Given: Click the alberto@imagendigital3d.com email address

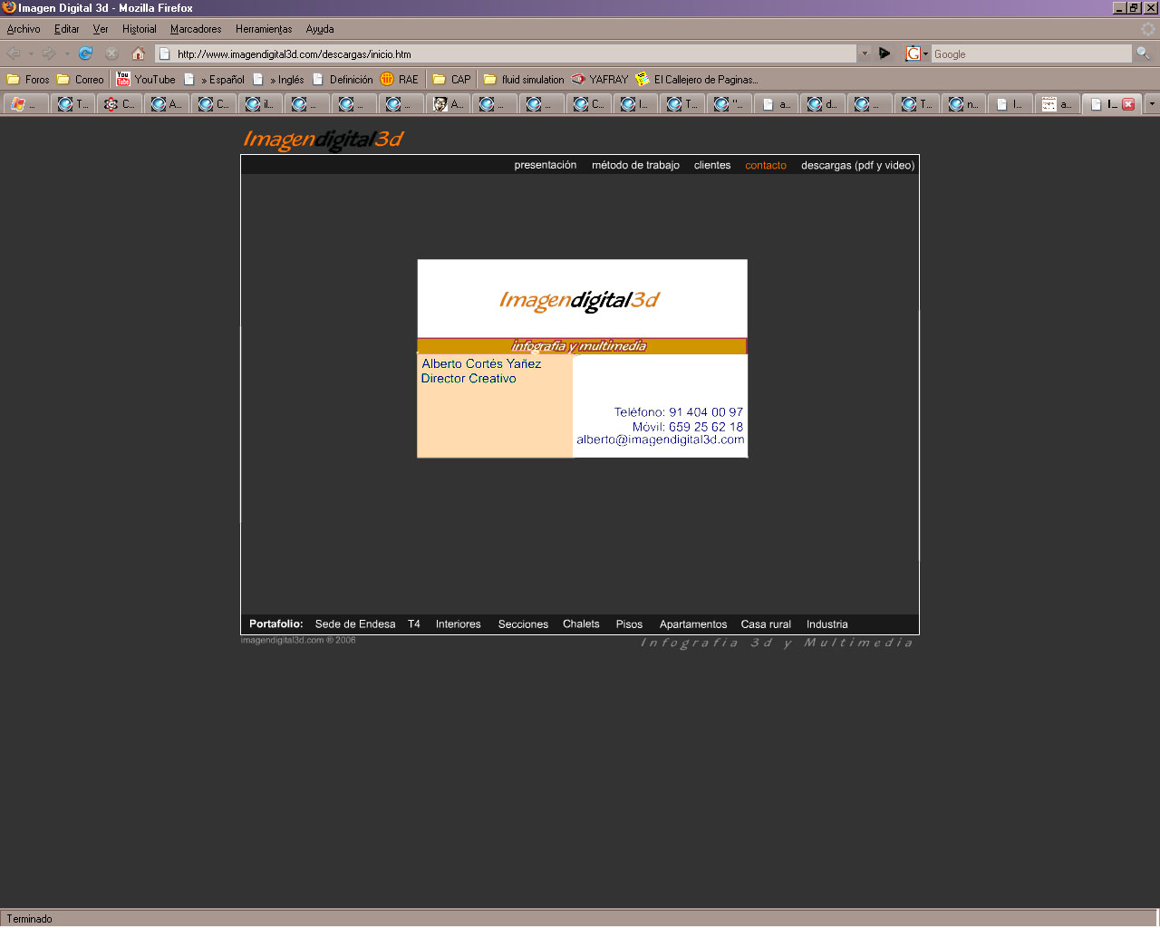Looking at the screenshot, I should (x=661, y=440).
